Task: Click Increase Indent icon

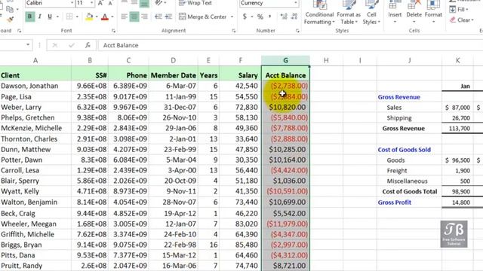Action: (x=168, y=17)
